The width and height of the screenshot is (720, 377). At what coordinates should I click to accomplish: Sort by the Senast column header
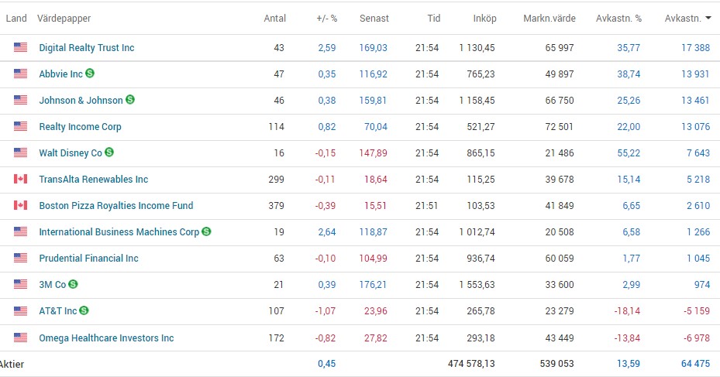click(x=374, y=19)
